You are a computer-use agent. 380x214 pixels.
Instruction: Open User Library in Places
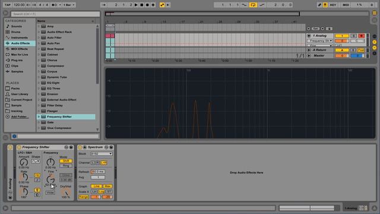[x=20, y=94]
